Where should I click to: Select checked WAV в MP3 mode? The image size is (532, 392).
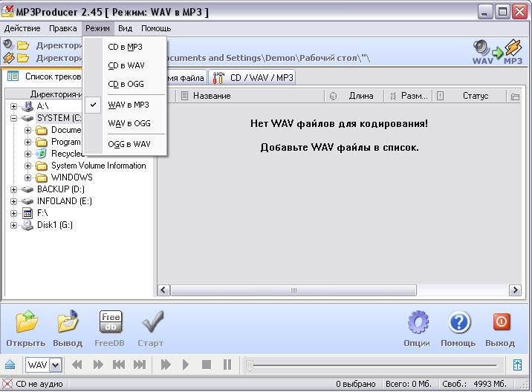coord(125,105)
